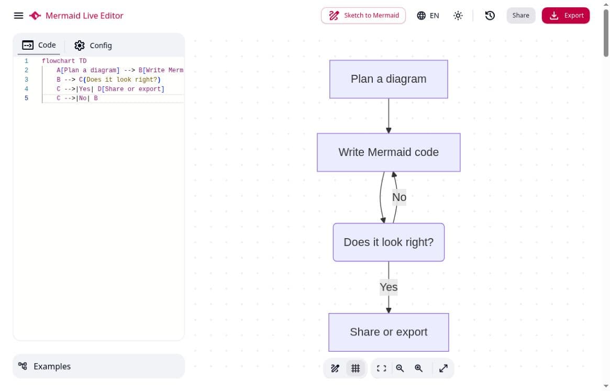Switch to the Code tab
Viewport: 610px width, 391px height.
pyautogui.click(x=39, y=45)
